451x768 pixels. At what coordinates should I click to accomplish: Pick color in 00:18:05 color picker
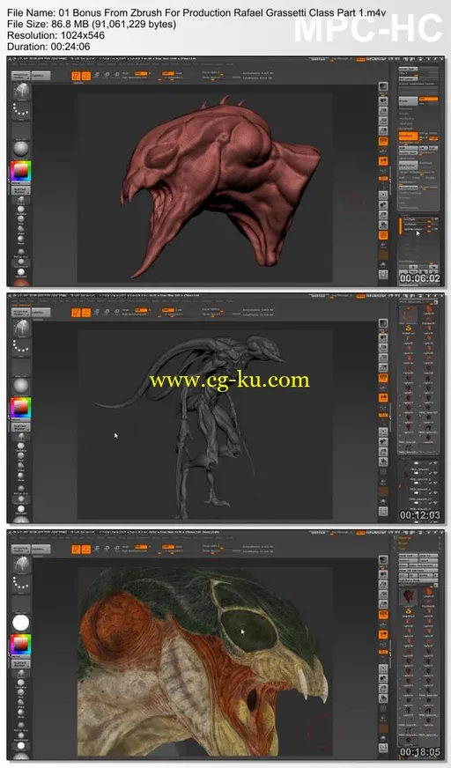pos(21,645)
